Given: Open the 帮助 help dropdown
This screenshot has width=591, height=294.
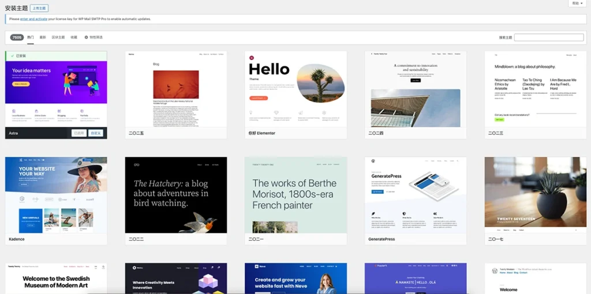Looking at the screenshot, I should pyautogui.click(x=577, y=3).
